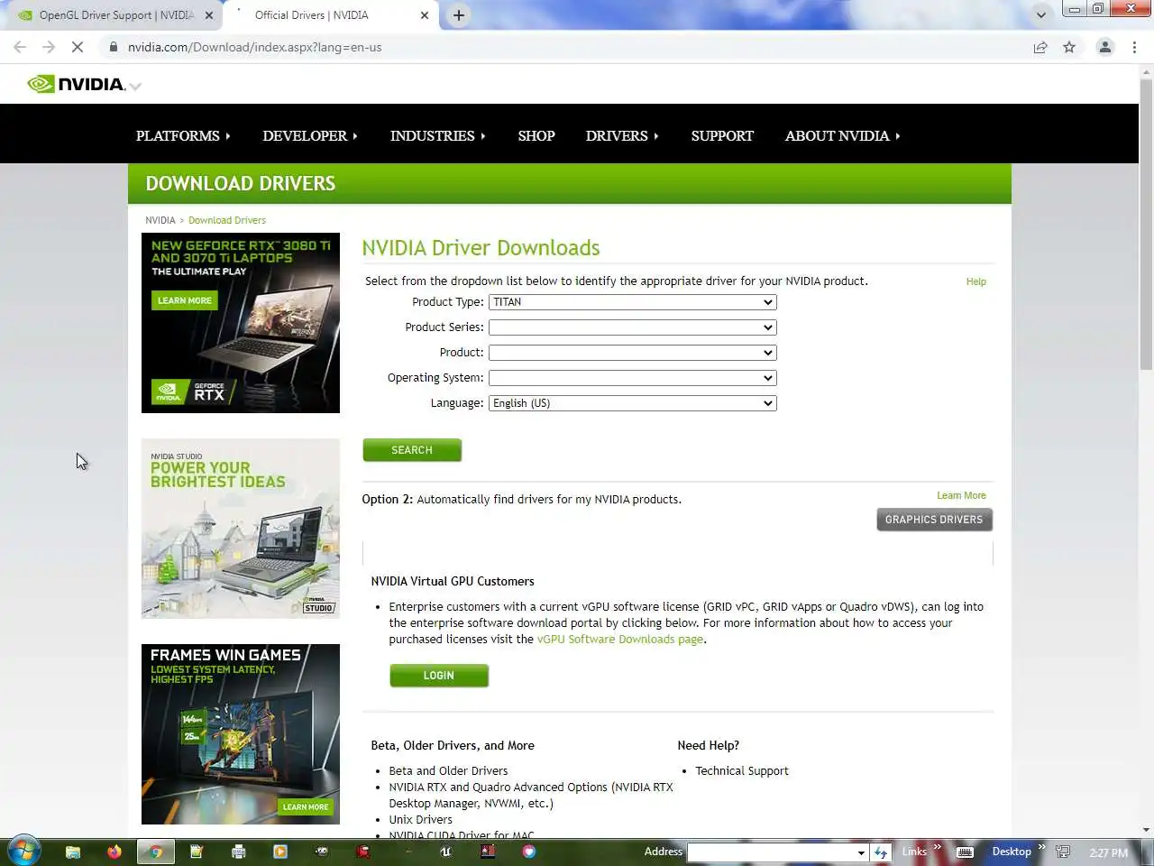This screenshot has height=866, width=1154.
Task: Go to the SUPPORT menu item
Action: (722, 135)
